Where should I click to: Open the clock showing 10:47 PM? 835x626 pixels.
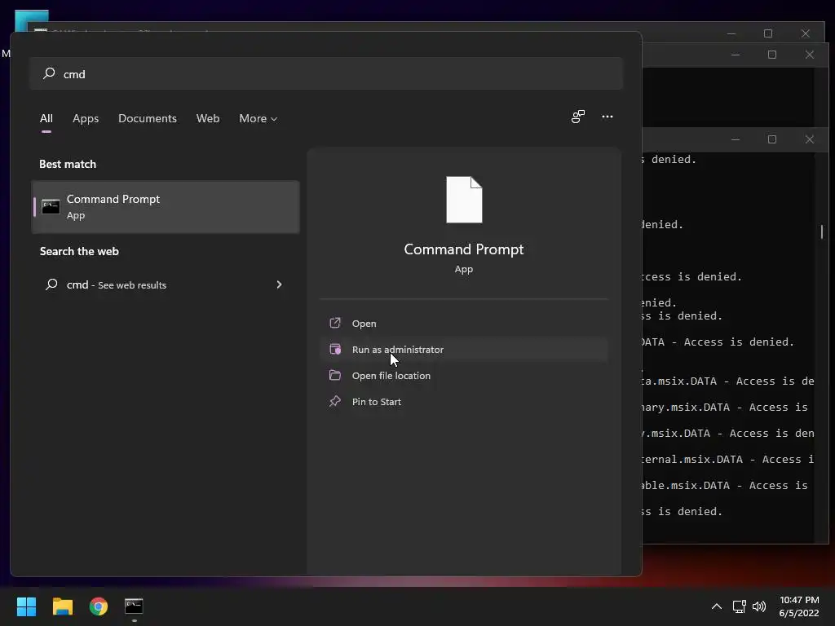(x=799, y=606)
